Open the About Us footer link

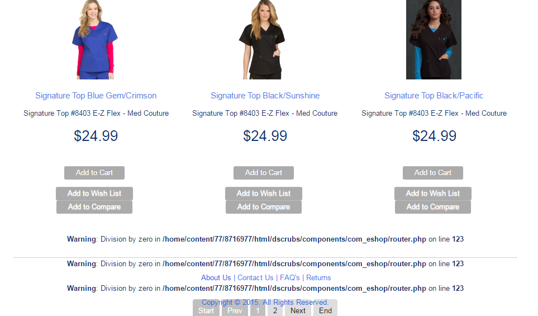pos(216,277)
